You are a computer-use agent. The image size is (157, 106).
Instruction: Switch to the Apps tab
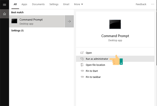point(24,4)
